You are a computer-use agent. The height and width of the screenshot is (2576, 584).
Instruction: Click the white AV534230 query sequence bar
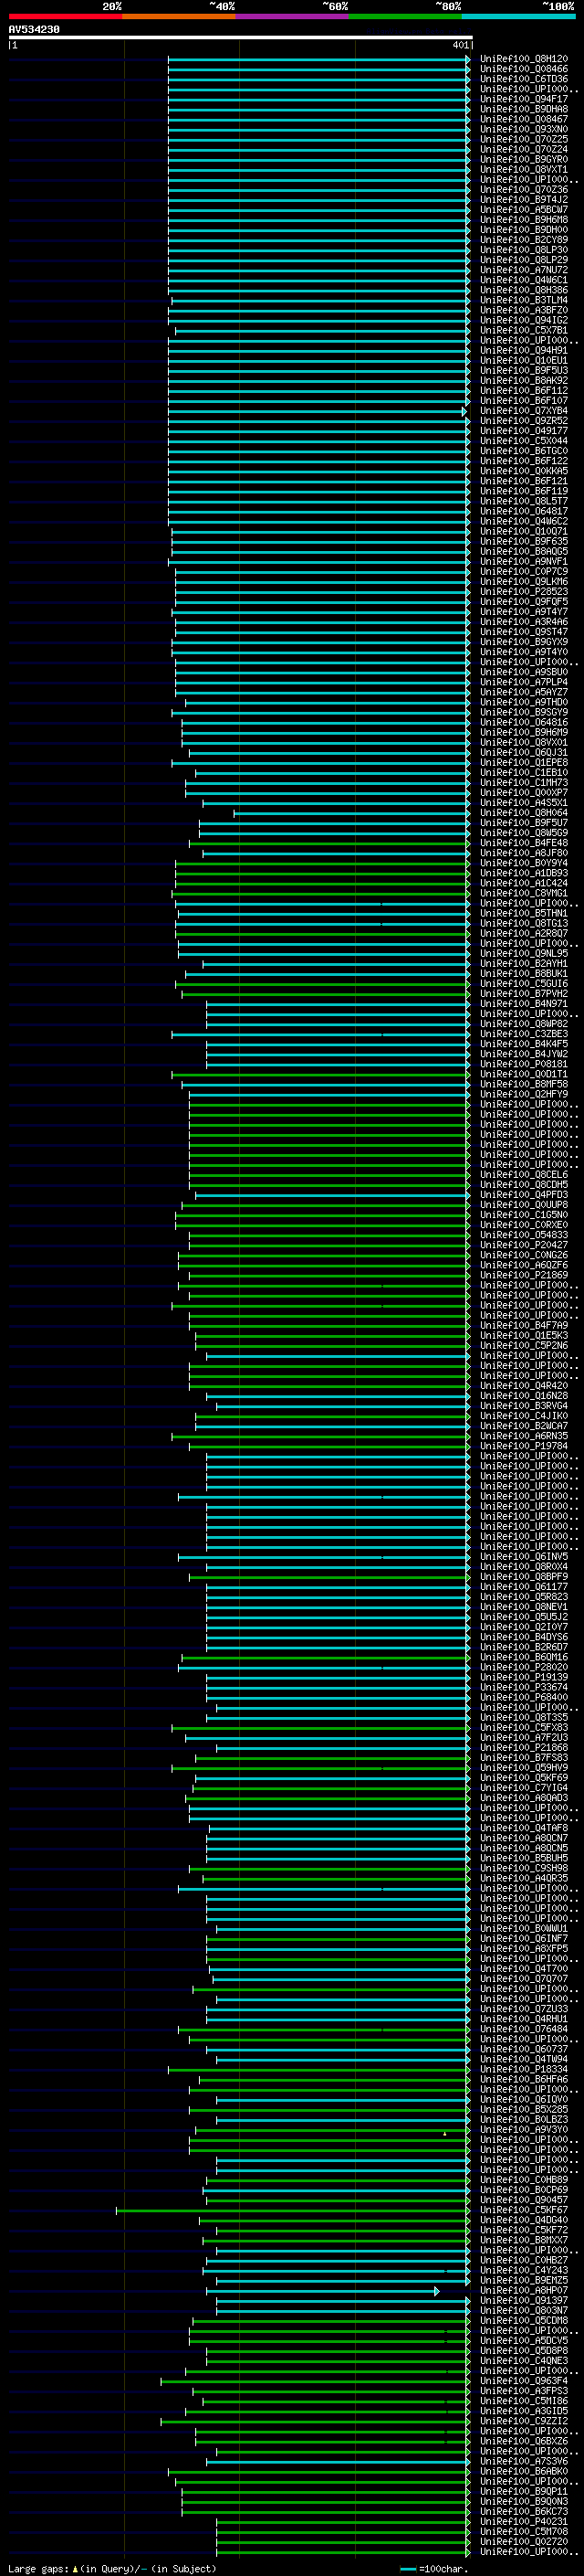click(x=241, y=37)
